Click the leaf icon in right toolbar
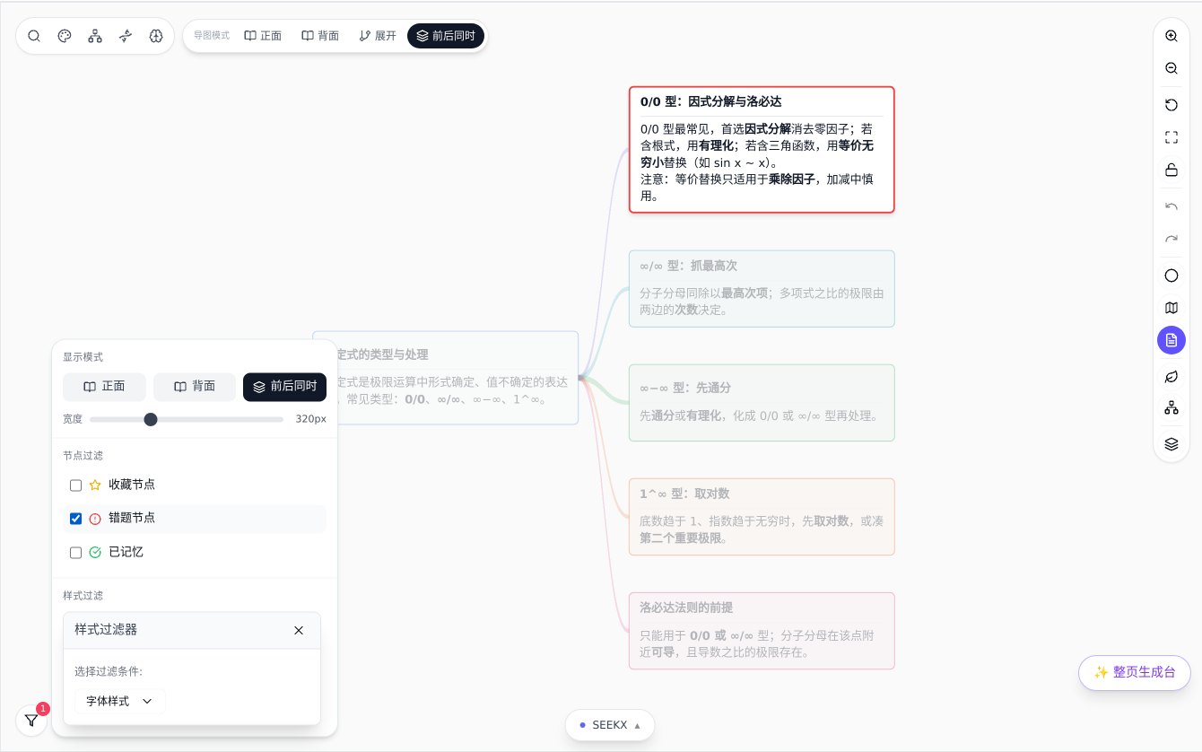Image resolution: width=1202 pixels, height=752 pixels. click(1172, 376)
